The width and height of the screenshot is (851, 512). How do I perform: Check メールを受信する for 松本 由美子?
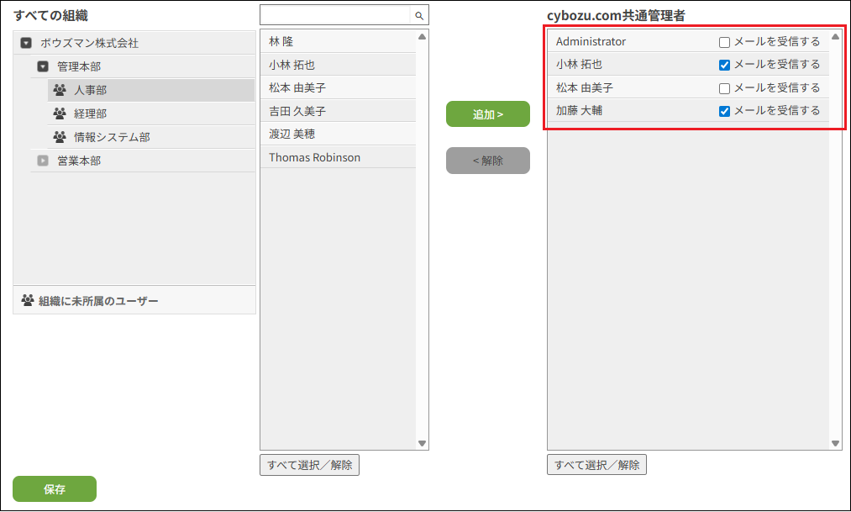(724, 88)
